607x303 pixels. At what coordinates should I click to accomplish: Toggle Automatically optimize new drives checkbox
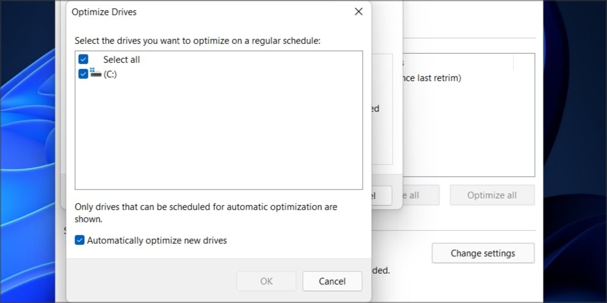point(79,241)
